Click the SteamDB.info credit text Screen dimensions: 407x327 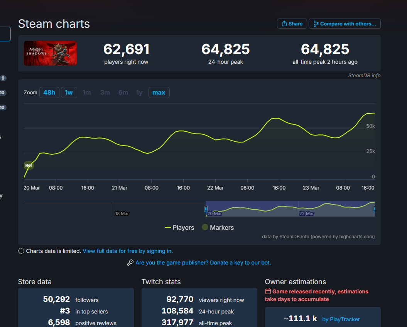[x=364, y=76]
